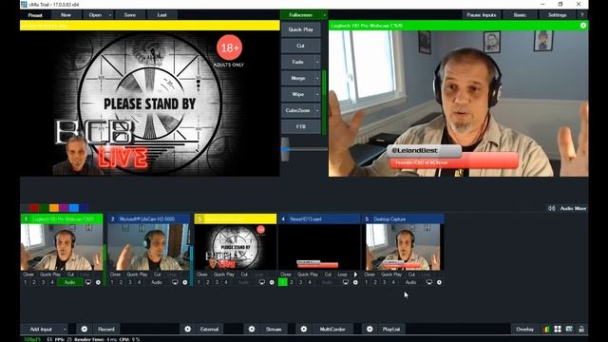Toggle overlay 1 on input 4
Viewport: 608px width, 342px height.
pos(283,282)
